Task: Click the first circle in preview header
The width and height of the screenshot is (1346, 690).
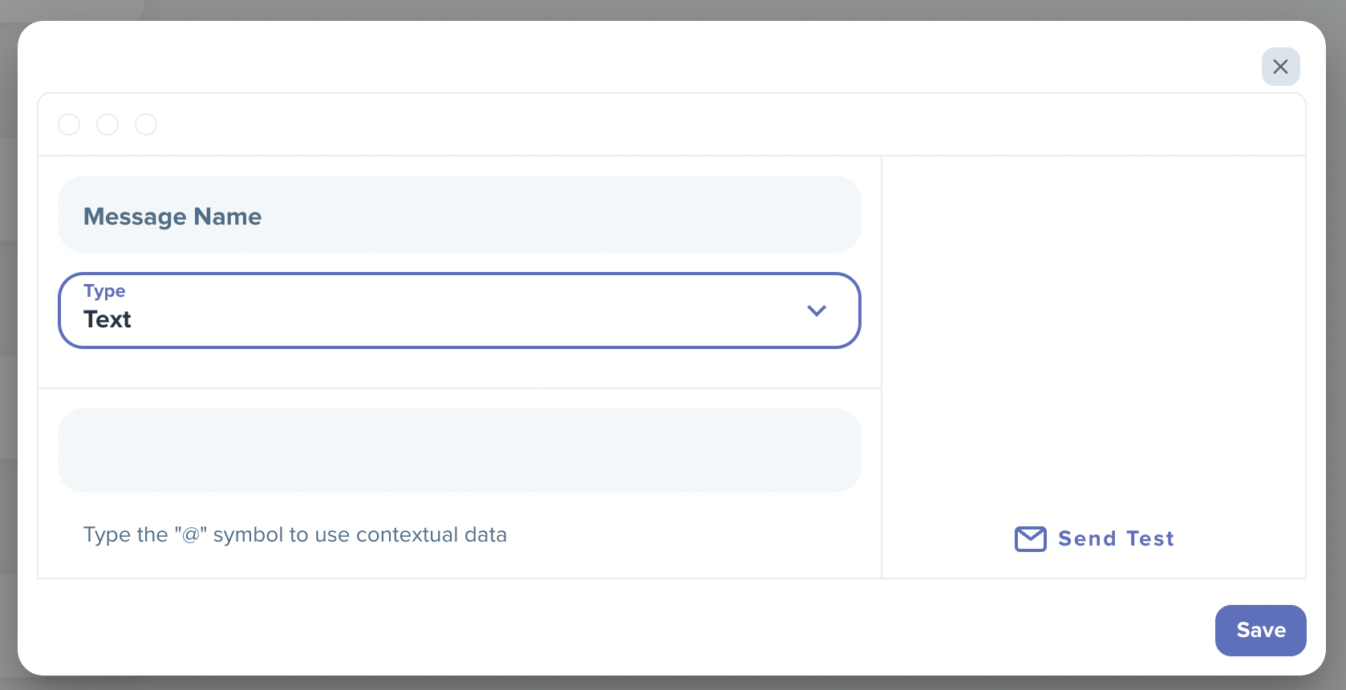Action: click(69, 124)
